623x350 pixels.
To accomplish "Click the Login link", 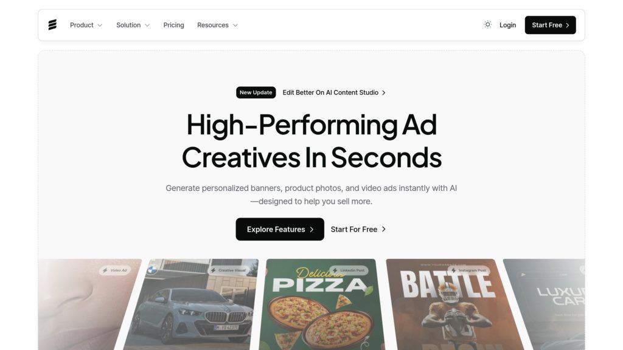I will tap(507, 25).
